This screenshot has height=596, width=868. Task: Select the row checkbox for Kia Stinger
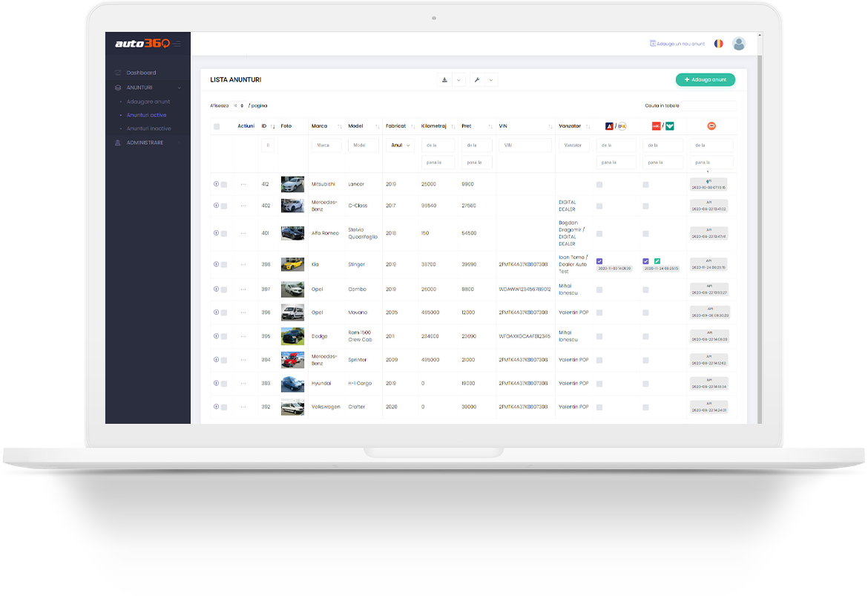(x=223, y=265)
